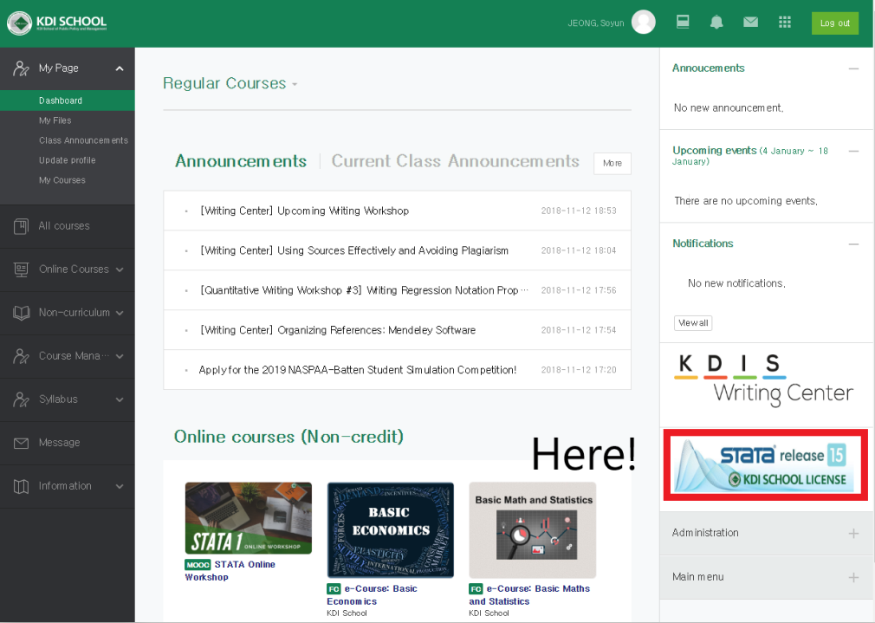Open Update profile in sidebar
This screenshot has width=875, height=623.
[x=68, y=160]
